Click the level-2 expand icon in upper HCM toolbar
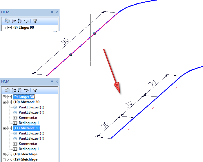 pos(14,21)
